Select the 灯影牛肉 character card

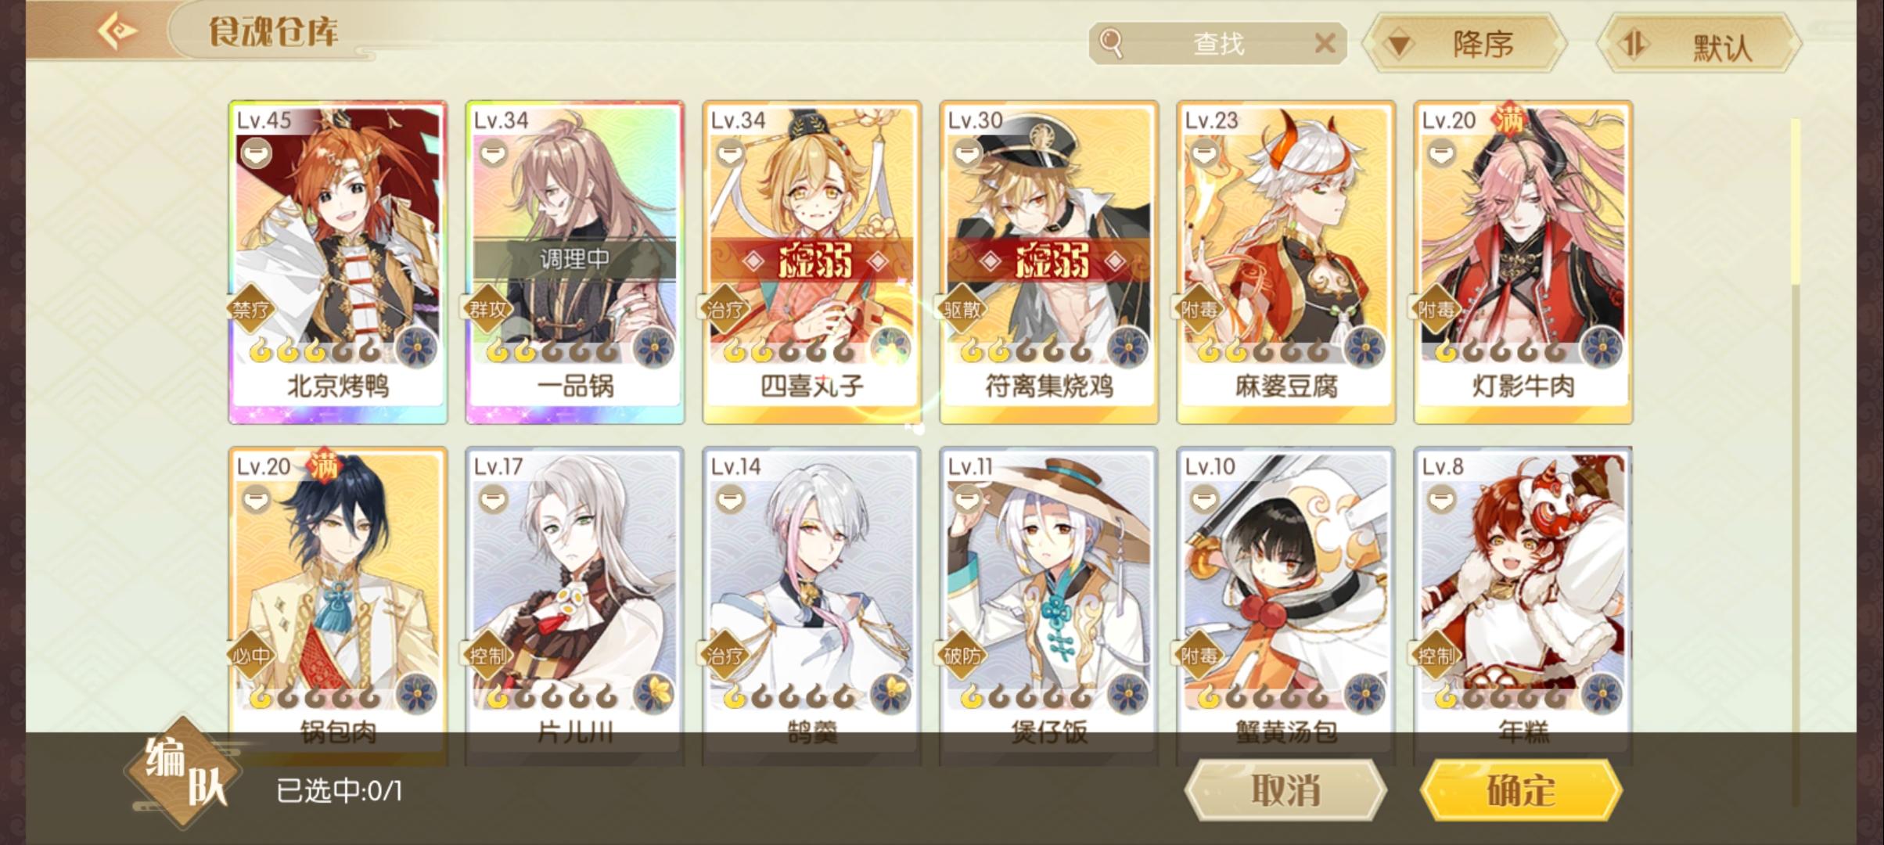pos(1523,262)
